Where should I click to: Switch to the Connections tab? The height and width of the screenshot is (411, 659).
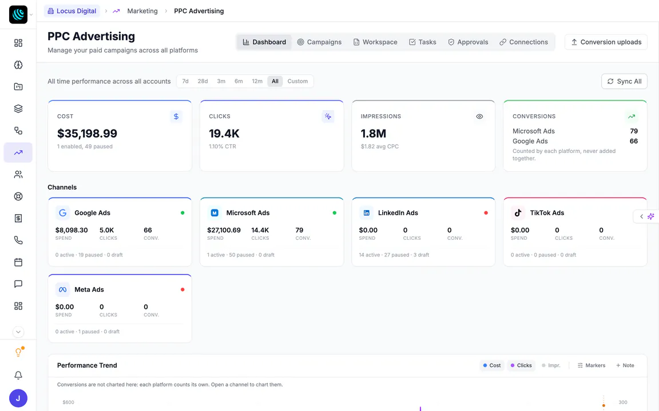tap(523, 42)
